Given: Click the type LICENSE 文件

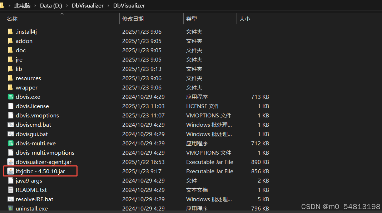Looking at the screenshot, I should click(203, 106).
